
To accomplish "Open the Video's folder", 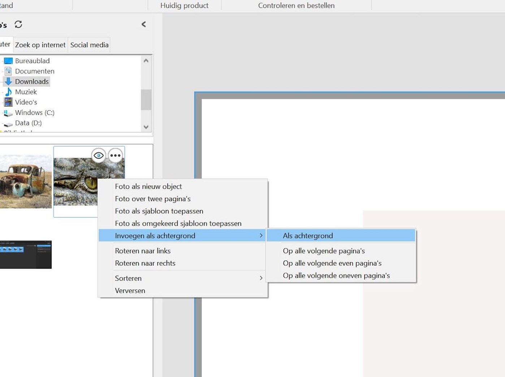I will 26,102.
